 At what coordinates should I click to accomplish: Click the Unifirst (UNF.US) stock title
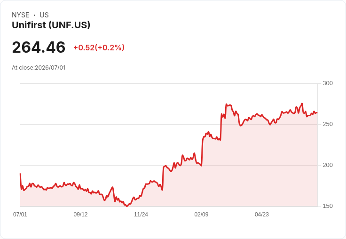(51, 25)
